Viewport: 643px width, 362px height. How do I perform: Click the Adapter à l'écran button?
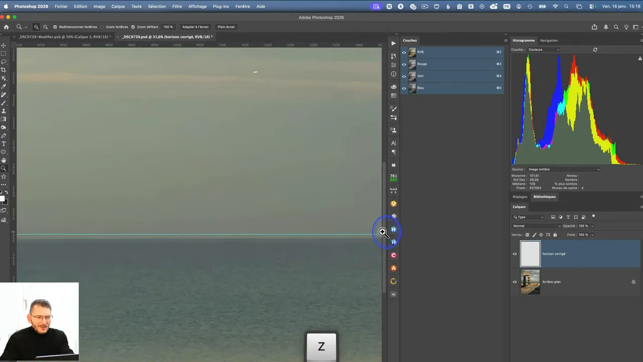coord(195,27)
